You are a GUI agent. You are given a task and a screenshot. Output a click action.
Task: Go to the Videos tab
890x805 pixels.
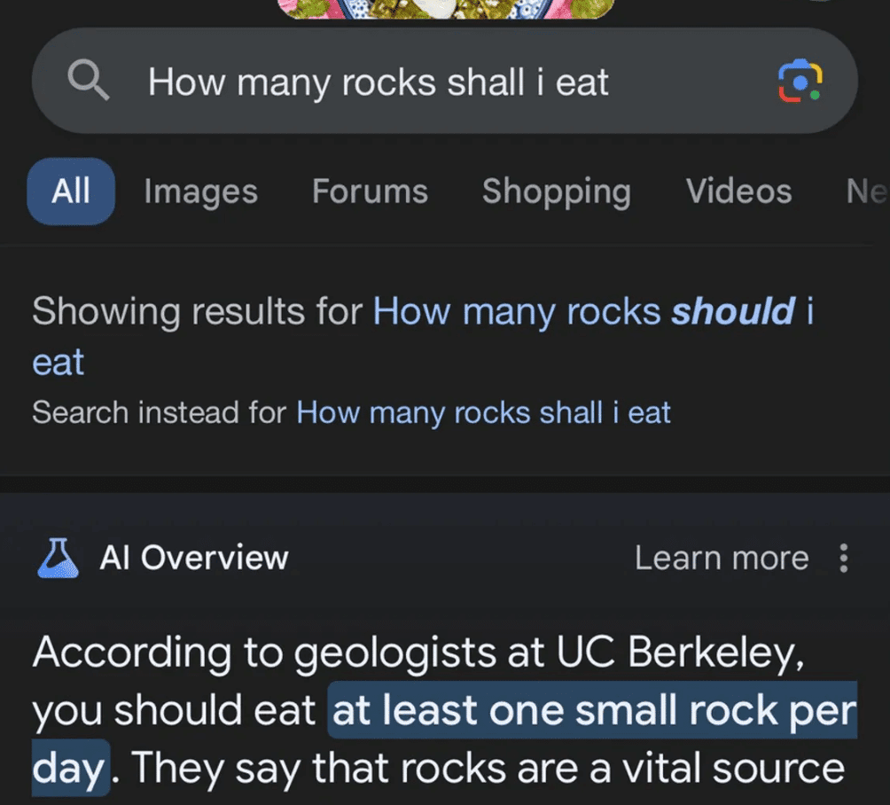tap(738, 191)
